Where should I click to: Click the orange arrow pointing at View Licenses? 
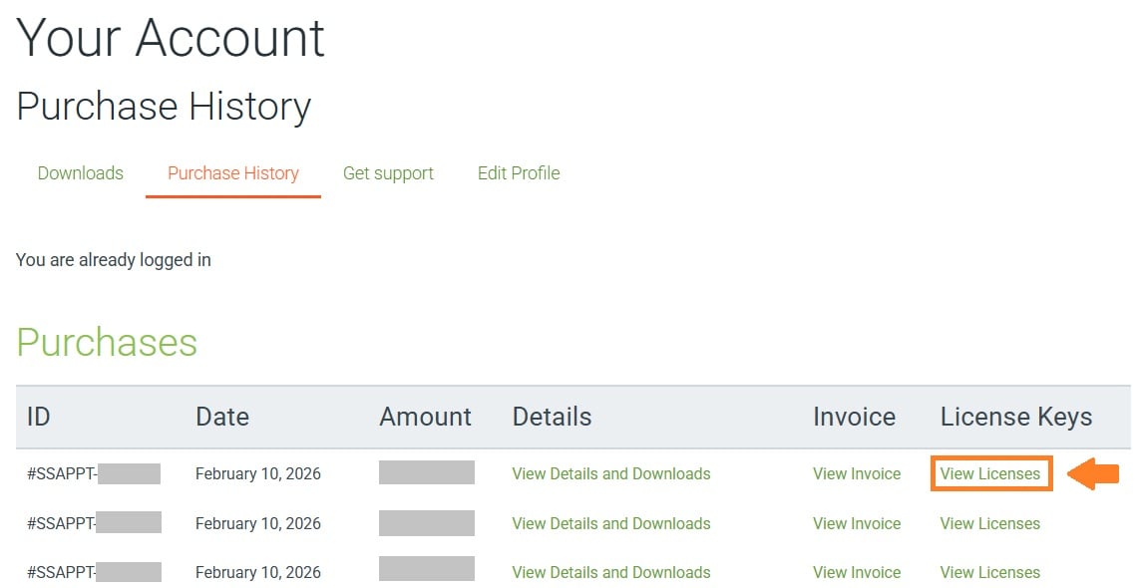pyautogui.click(x=1093, y=474)
